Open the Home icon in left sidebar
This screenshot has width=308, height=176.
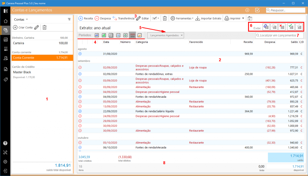[5, 21]
